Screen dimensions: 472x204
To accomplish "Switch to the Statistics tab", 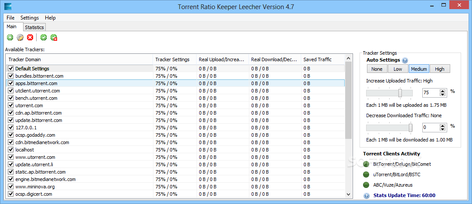I will pos(34,27).
